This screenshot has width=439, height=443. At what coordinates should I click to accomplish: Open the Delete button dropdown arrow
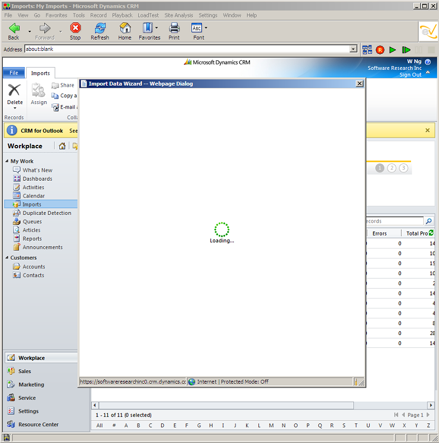point(15,109)
